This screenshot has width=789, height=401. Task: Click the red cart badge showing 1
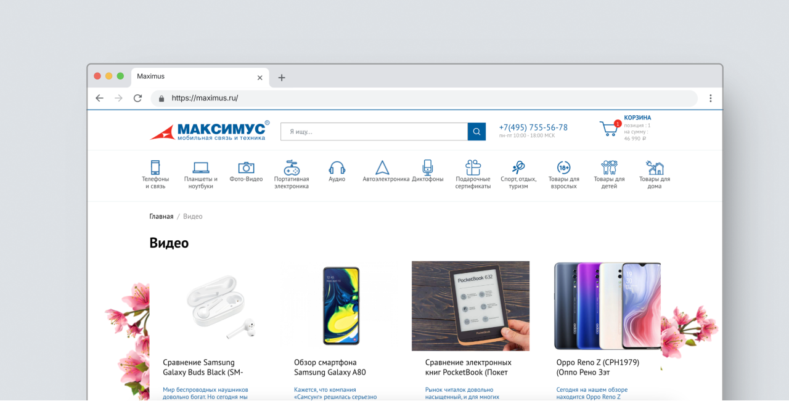617,123
